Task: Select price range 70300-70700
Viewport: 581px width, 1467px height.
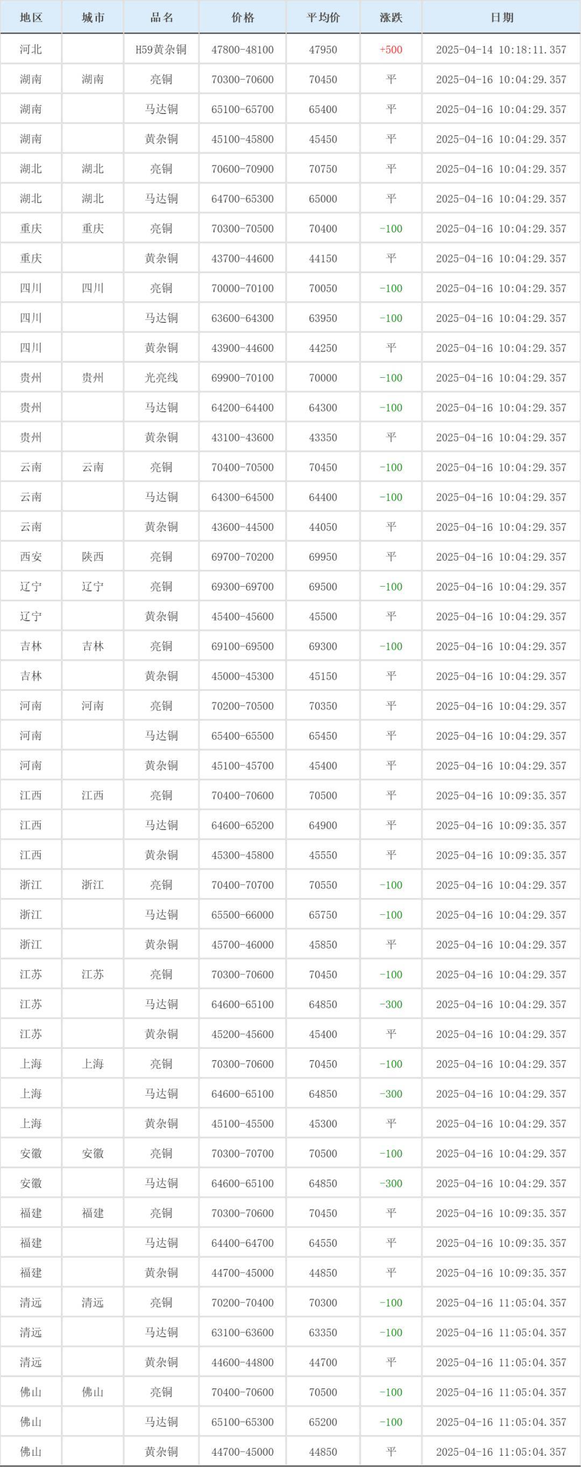Action: [243, 1153]
